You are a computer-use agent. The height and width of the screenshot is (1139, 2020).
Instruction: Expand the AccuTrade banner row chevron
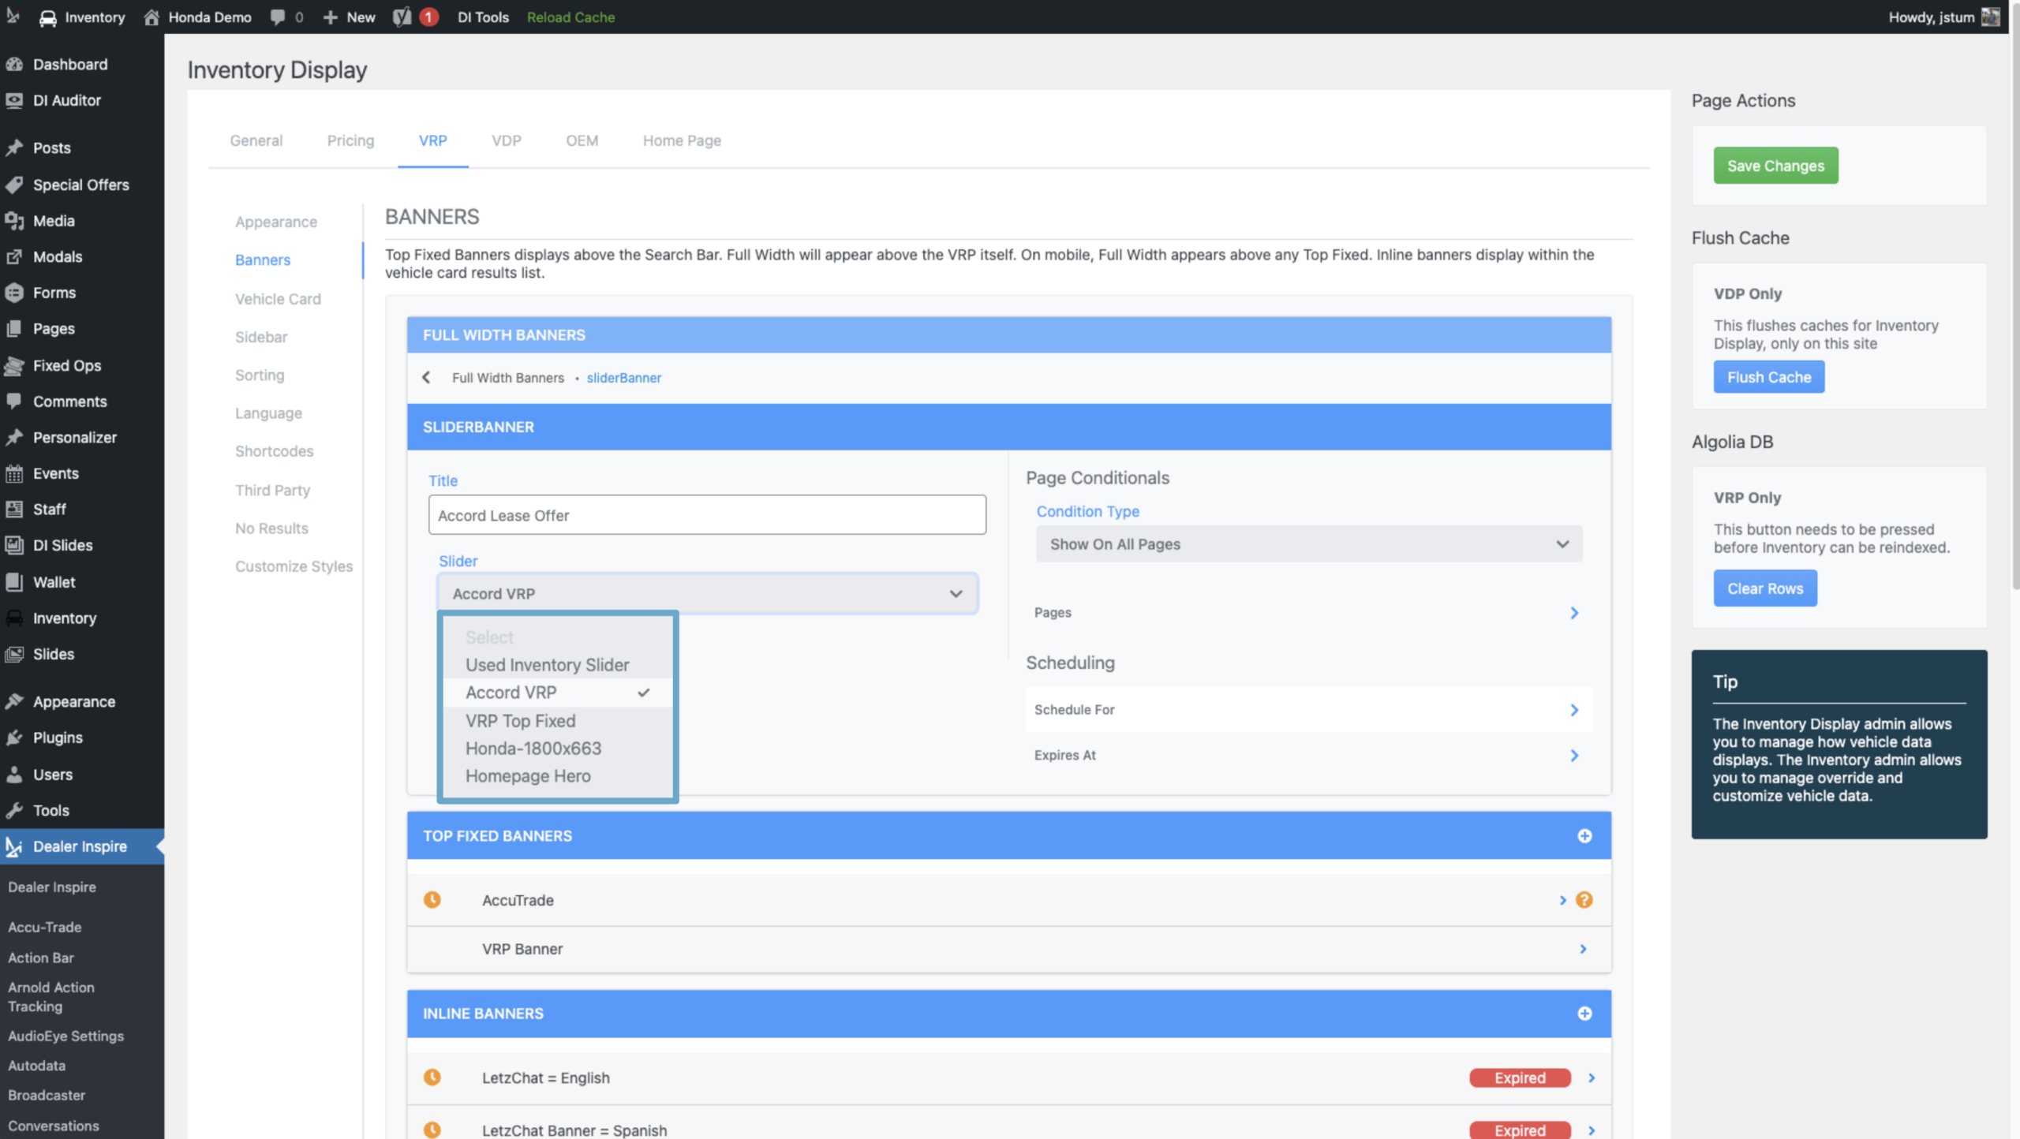tap(1563, 900)
